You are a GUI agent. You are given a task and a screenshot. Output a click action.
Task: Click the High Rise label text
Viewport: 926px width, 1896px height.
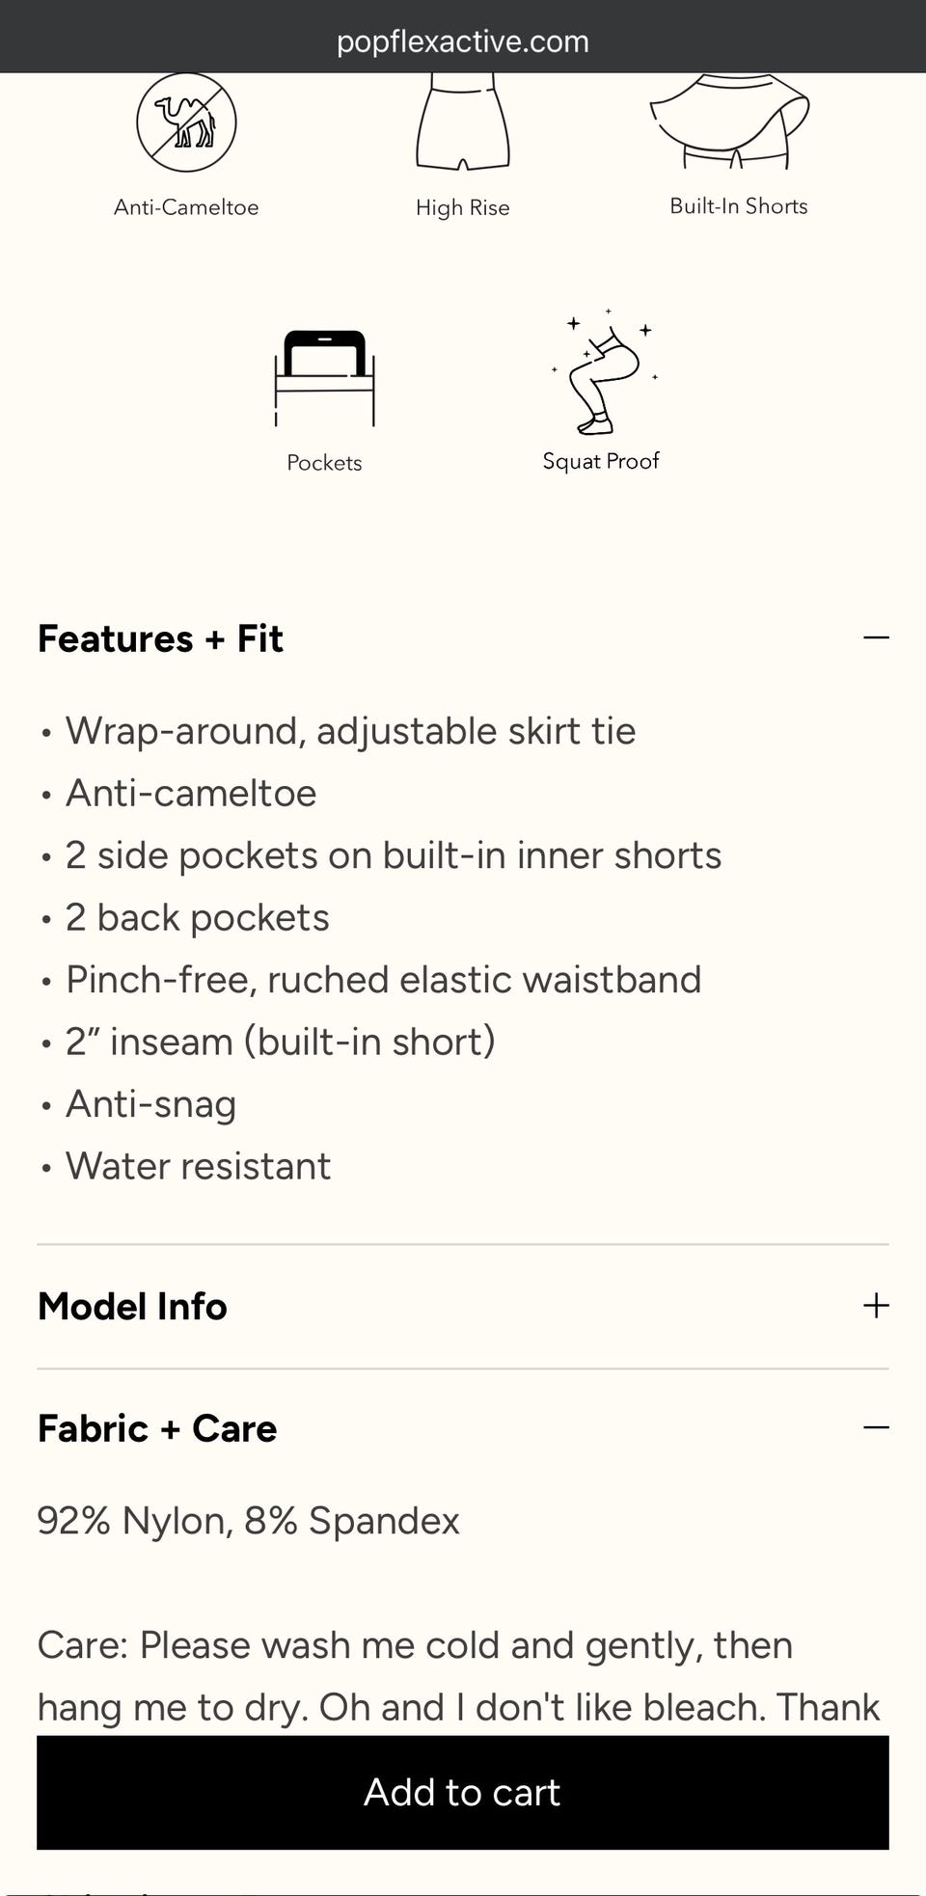click(x=463, y=207)
